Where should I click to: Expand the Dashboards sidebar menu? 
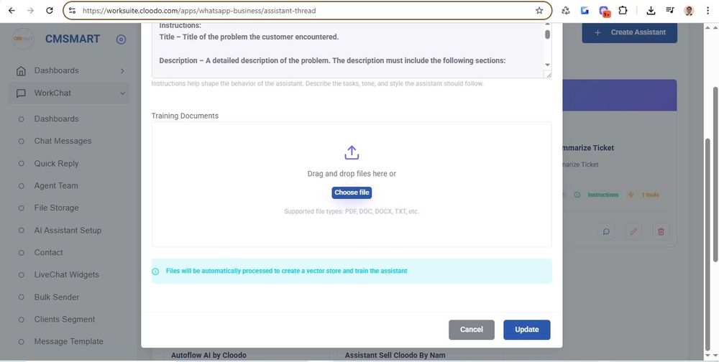(70, 70)
